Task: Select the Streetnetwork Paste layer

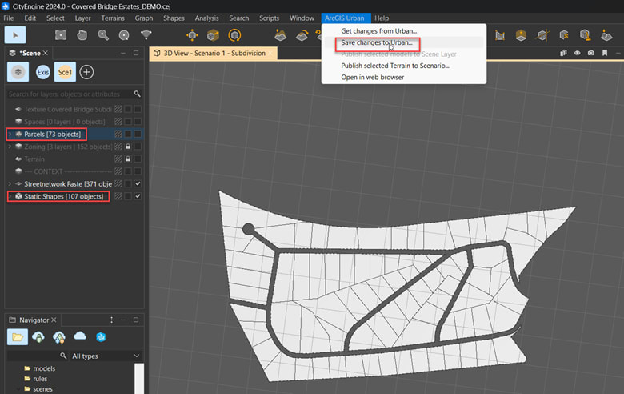Action: point(68,184)
